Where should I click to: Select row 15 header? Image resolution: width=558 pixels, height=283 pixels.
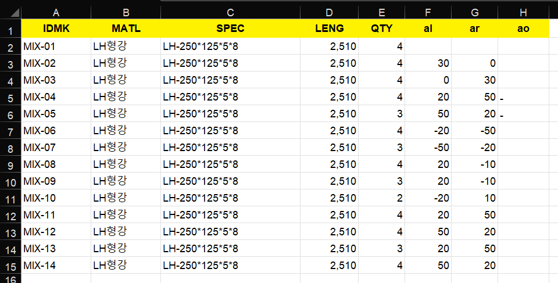[10, 266]
